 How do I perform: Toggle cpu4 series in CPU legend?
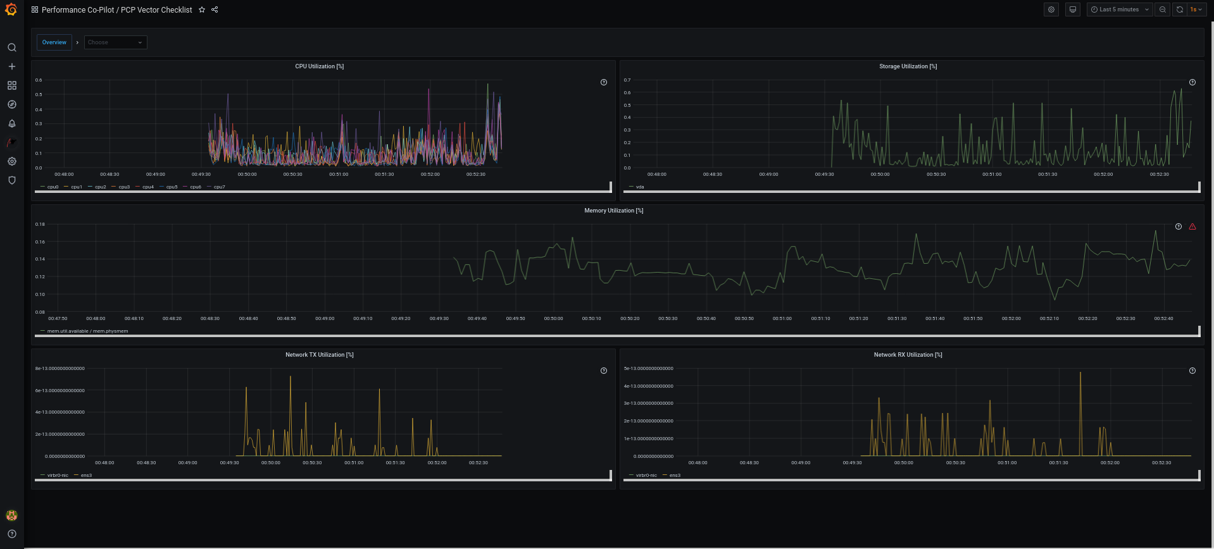(x=148, y=187)
